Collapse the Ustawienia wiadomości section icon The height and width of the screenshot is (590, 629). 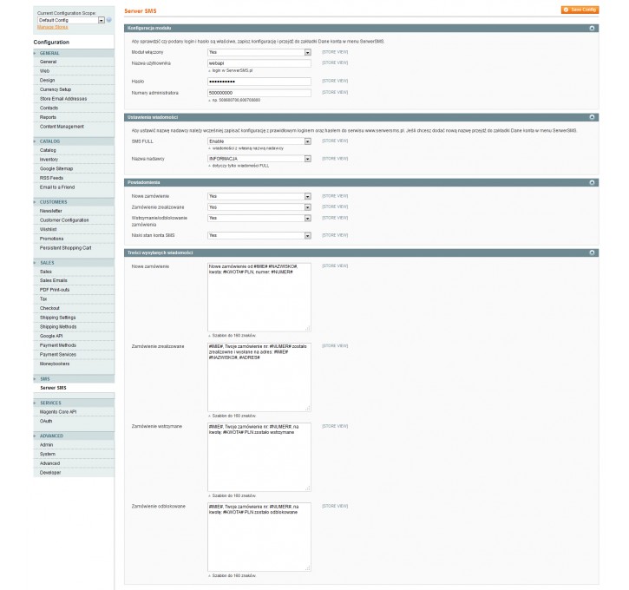(592, 117)
